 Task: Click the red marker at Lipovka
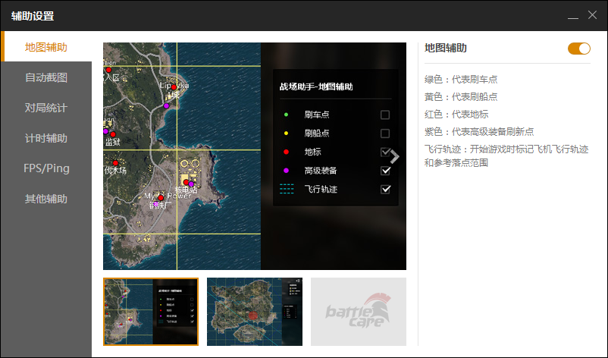tap(174, 87)
